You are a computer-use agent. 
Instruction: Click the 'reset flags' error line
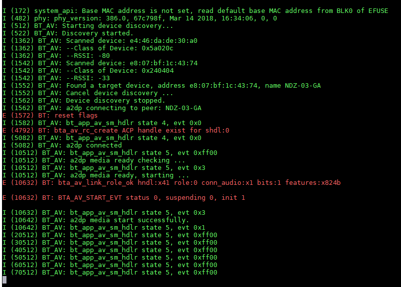(x=50, y=116)
